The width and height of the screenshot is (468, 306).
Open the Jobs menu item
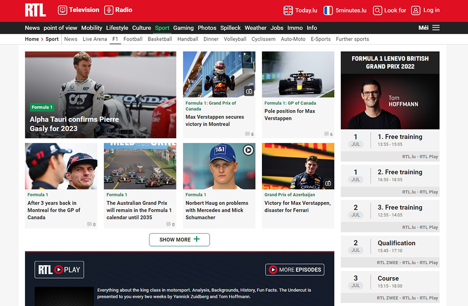point(277,28)
